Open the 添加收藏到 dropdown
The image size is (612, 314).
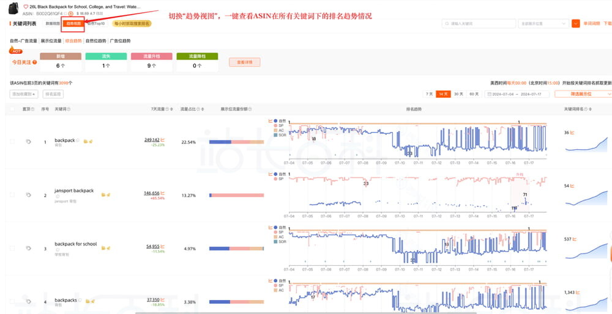(24, 94)
